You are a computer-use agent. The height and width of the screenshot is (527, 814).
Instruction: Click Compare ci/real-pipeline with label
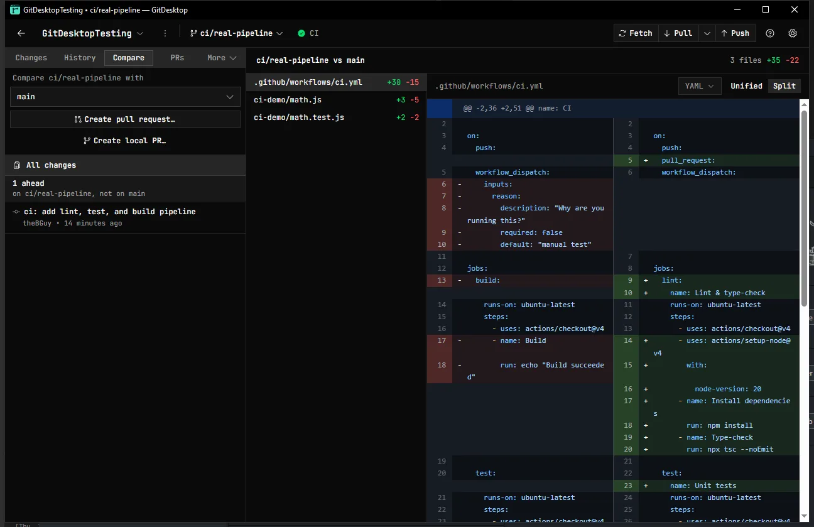(x=78, y=78)
